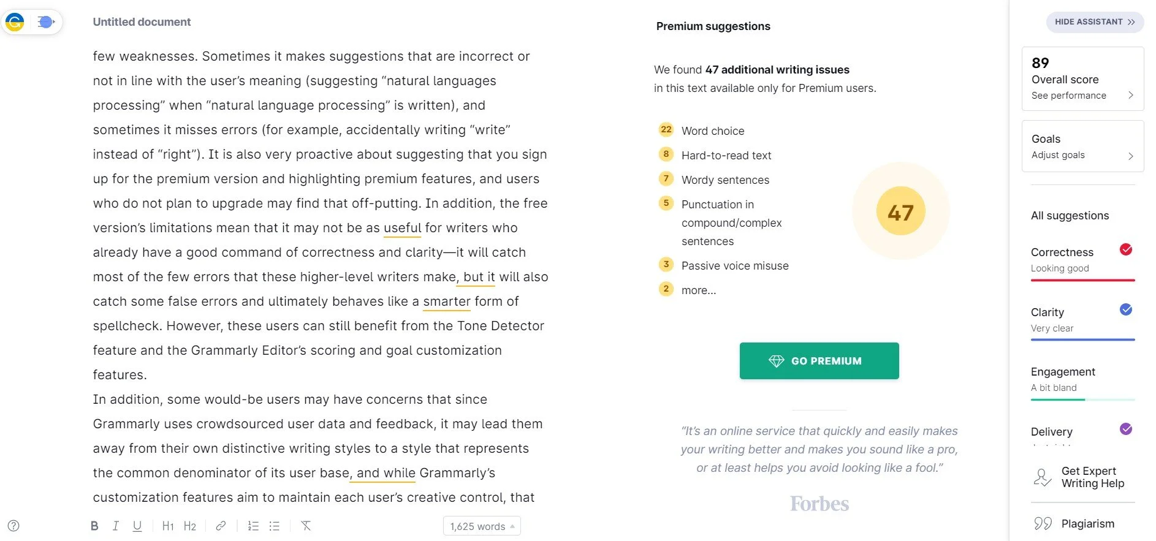Image resolution: width=1156 pixels, height=541 pixels.
Task: Open the help question mark
Action: pos(13,526)
